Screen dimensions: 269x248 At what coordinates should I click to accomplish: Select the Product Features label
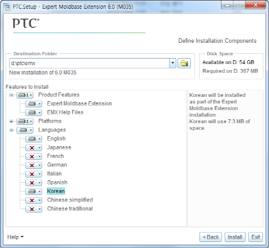pyautogui.click(x=59, y=95)
